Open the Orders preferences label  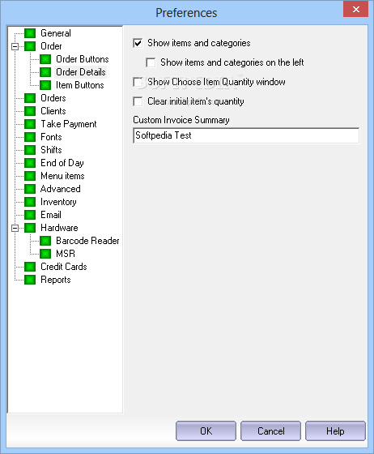(x=53, y=98)
